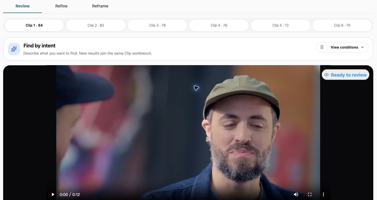The image size is (377, 200).
Task: Click the Describe what you want to find text
Action: (x=88, y=53)
